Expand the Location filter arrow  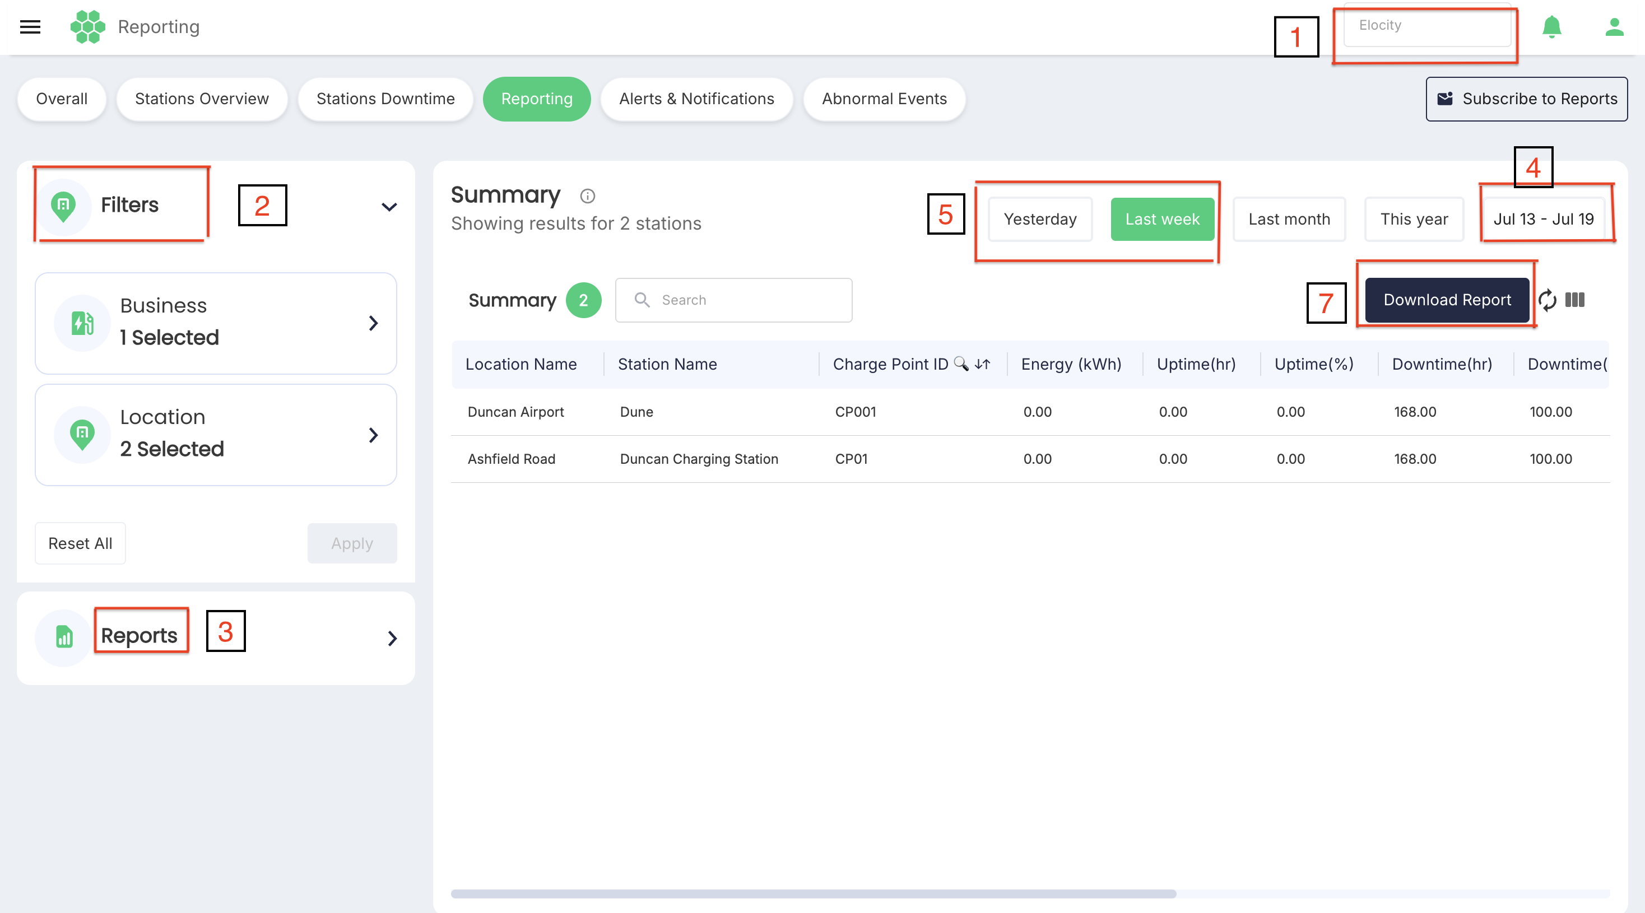click(374, 435)
